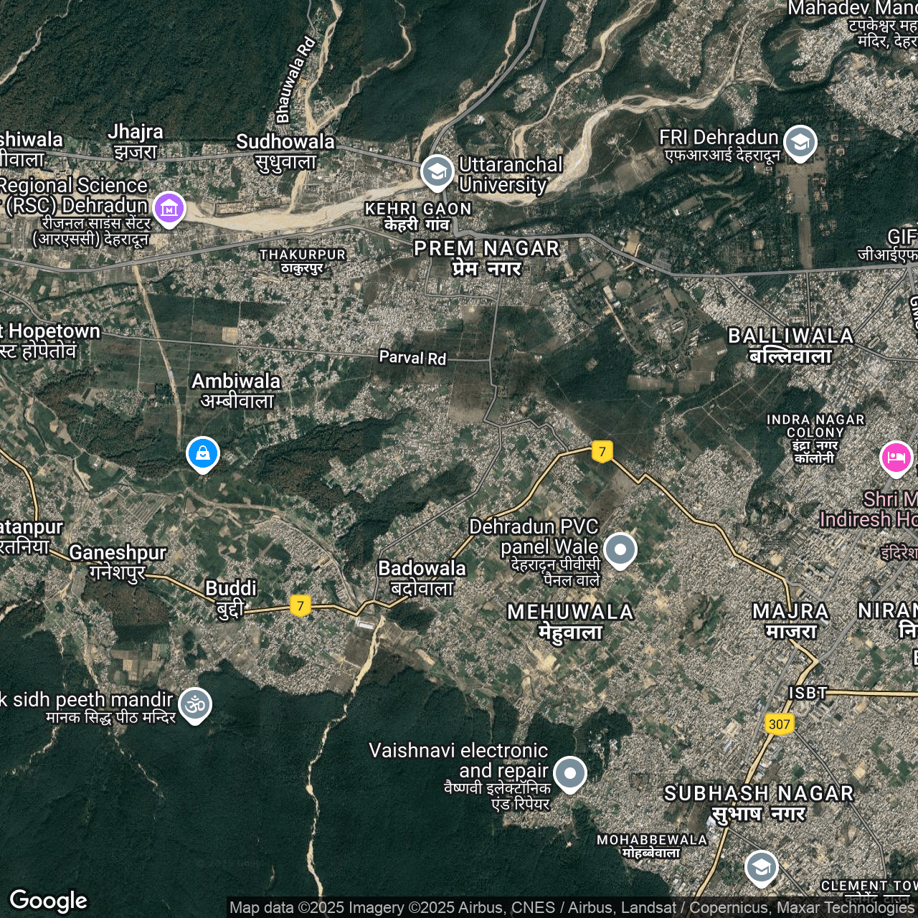Click the school marker below Subhash Nagar
The height and width of the screenshot is (918, 918).
[x=761, y=868]
